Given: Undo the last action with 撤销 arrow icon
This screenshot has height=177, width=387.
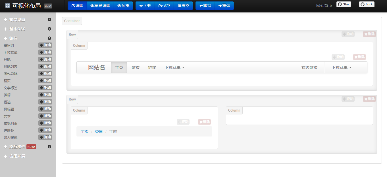Looking at the screenshot, I should [201, 6].
